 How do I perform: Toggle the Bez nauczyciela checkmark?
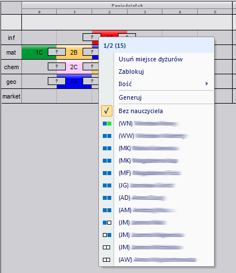[107, 111]
